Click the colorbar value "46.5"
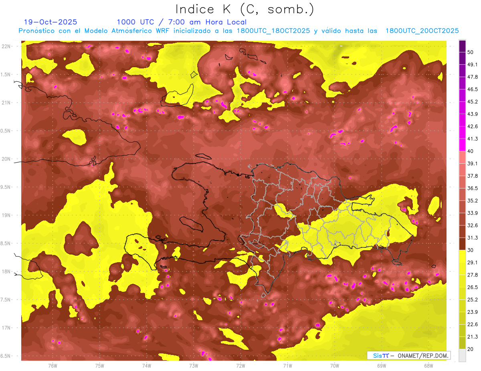Viewport: 481px width, 371px height. (473, 89)
